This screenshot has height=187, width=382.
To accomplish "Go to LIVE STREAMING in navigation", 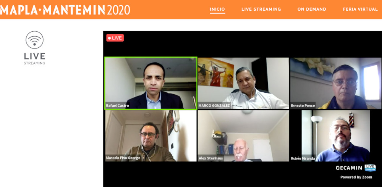I will [x=261, y=9].
